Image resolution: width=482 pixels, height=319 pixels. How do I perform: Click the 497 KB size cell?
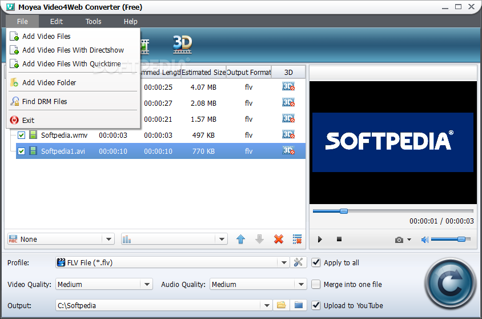(203, 135)
